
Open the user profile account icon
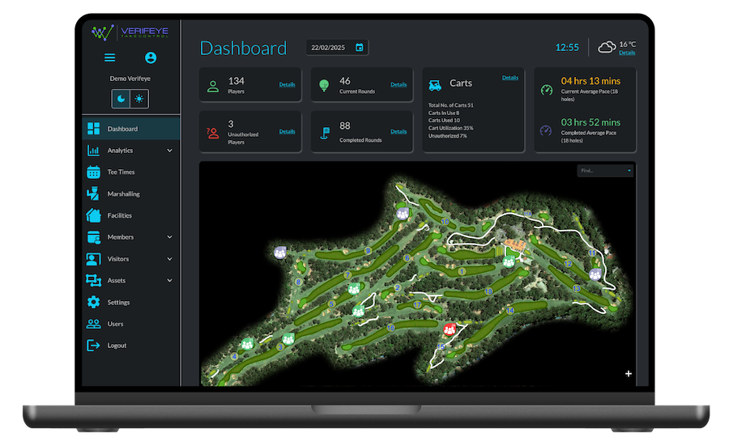coord(150,58)
